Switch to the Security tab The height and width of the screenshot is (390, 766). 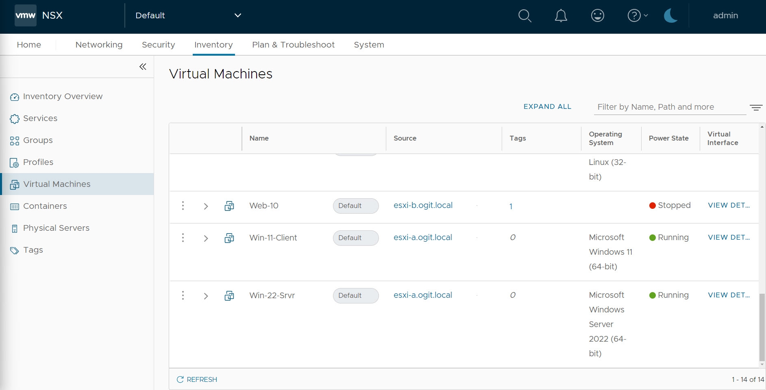click(x=158, y=45)
